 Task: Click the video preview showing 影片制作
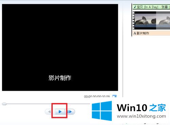(60, 47)
